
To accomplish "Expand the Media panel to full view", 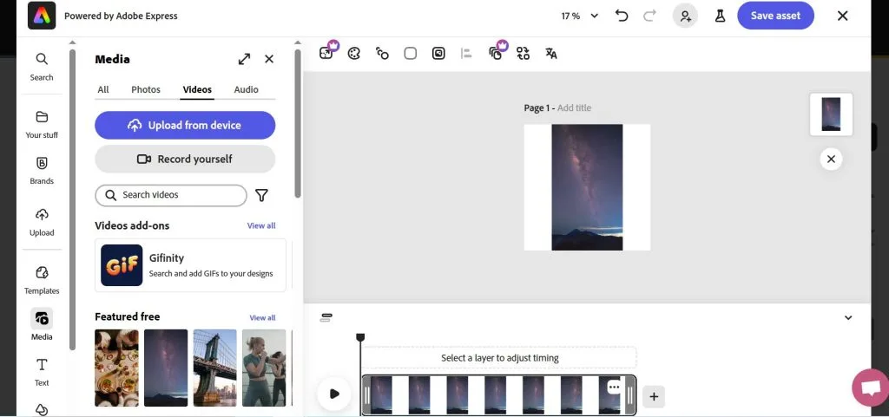I will tap(244, 59).
